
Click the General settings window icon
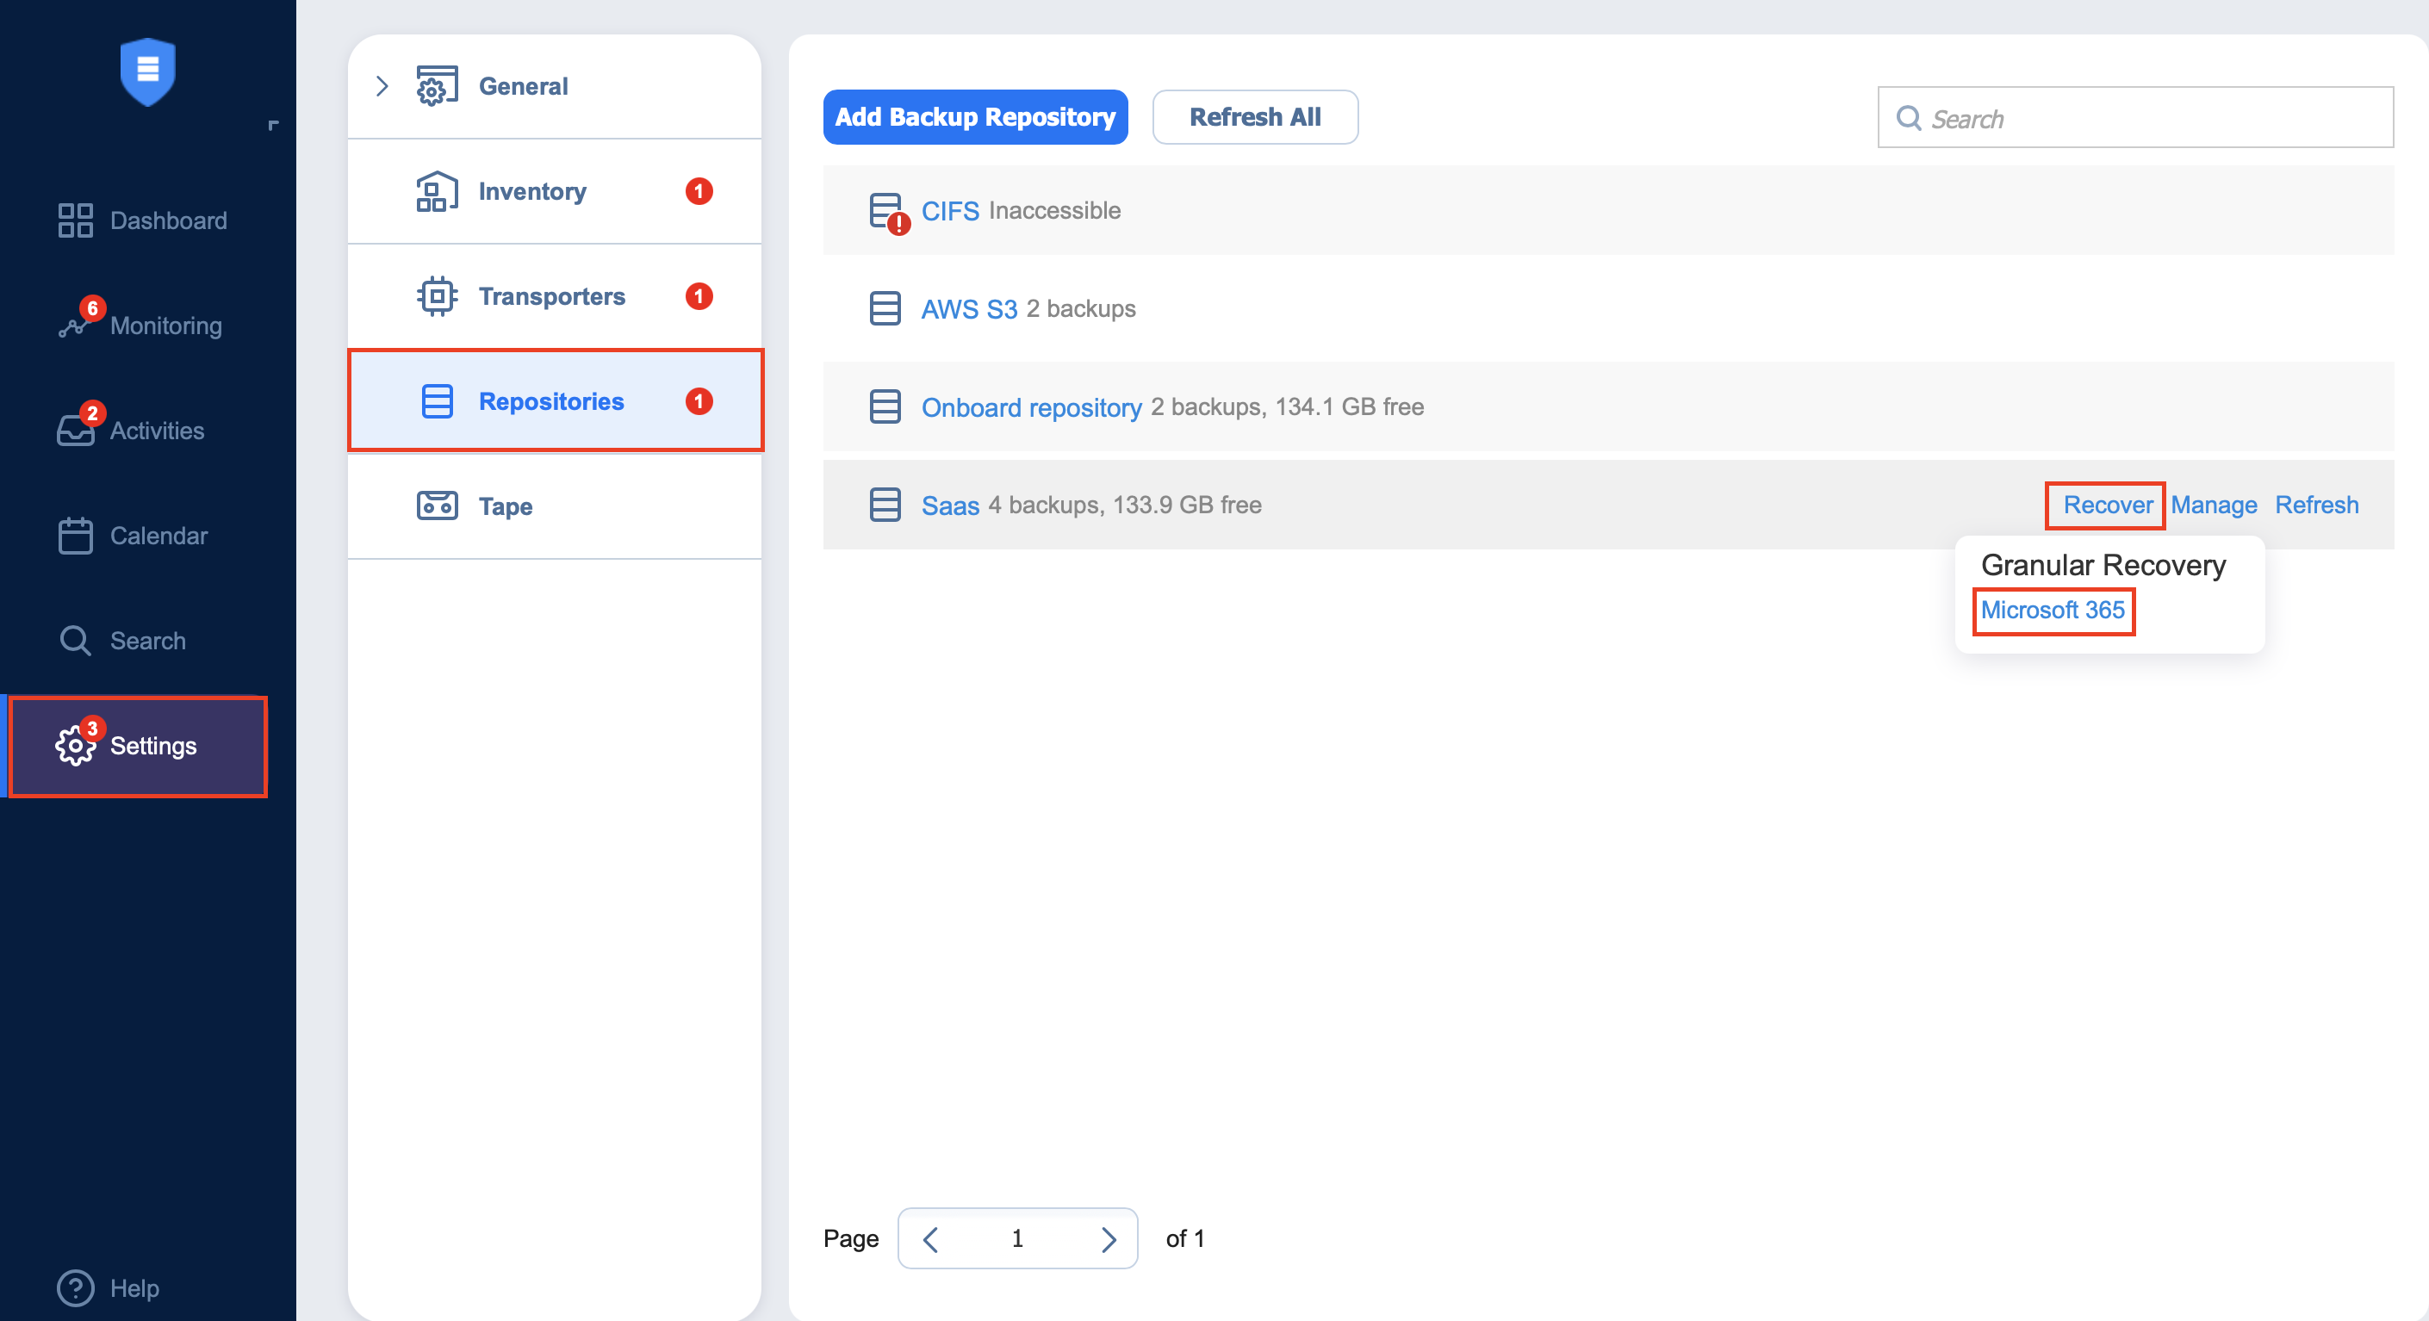tap(438, 86)
